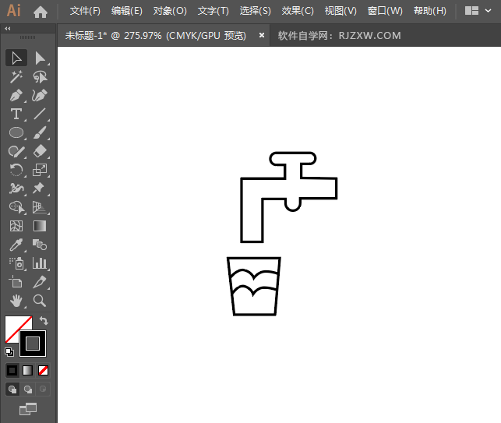The image size is (501, 423).
Task: Enable Draw Normal mode
Action: coord(12,390)
